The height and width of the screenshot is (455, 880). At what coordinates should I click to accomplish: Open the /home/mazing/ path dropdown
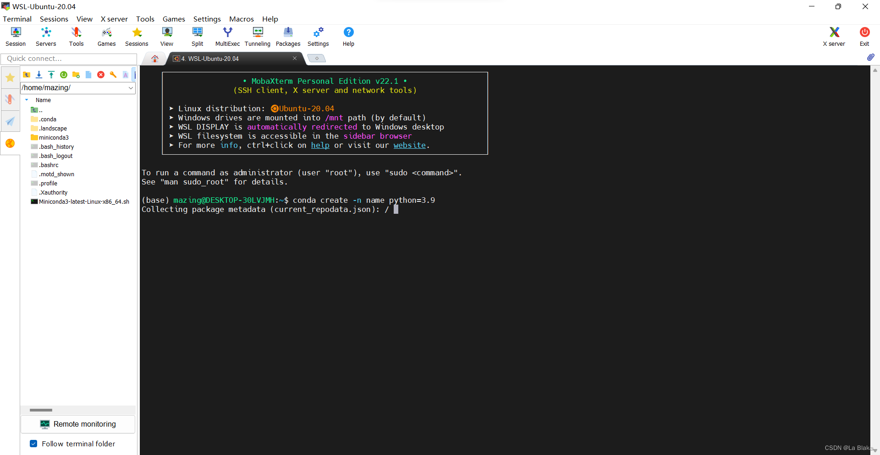click(131, 88)
